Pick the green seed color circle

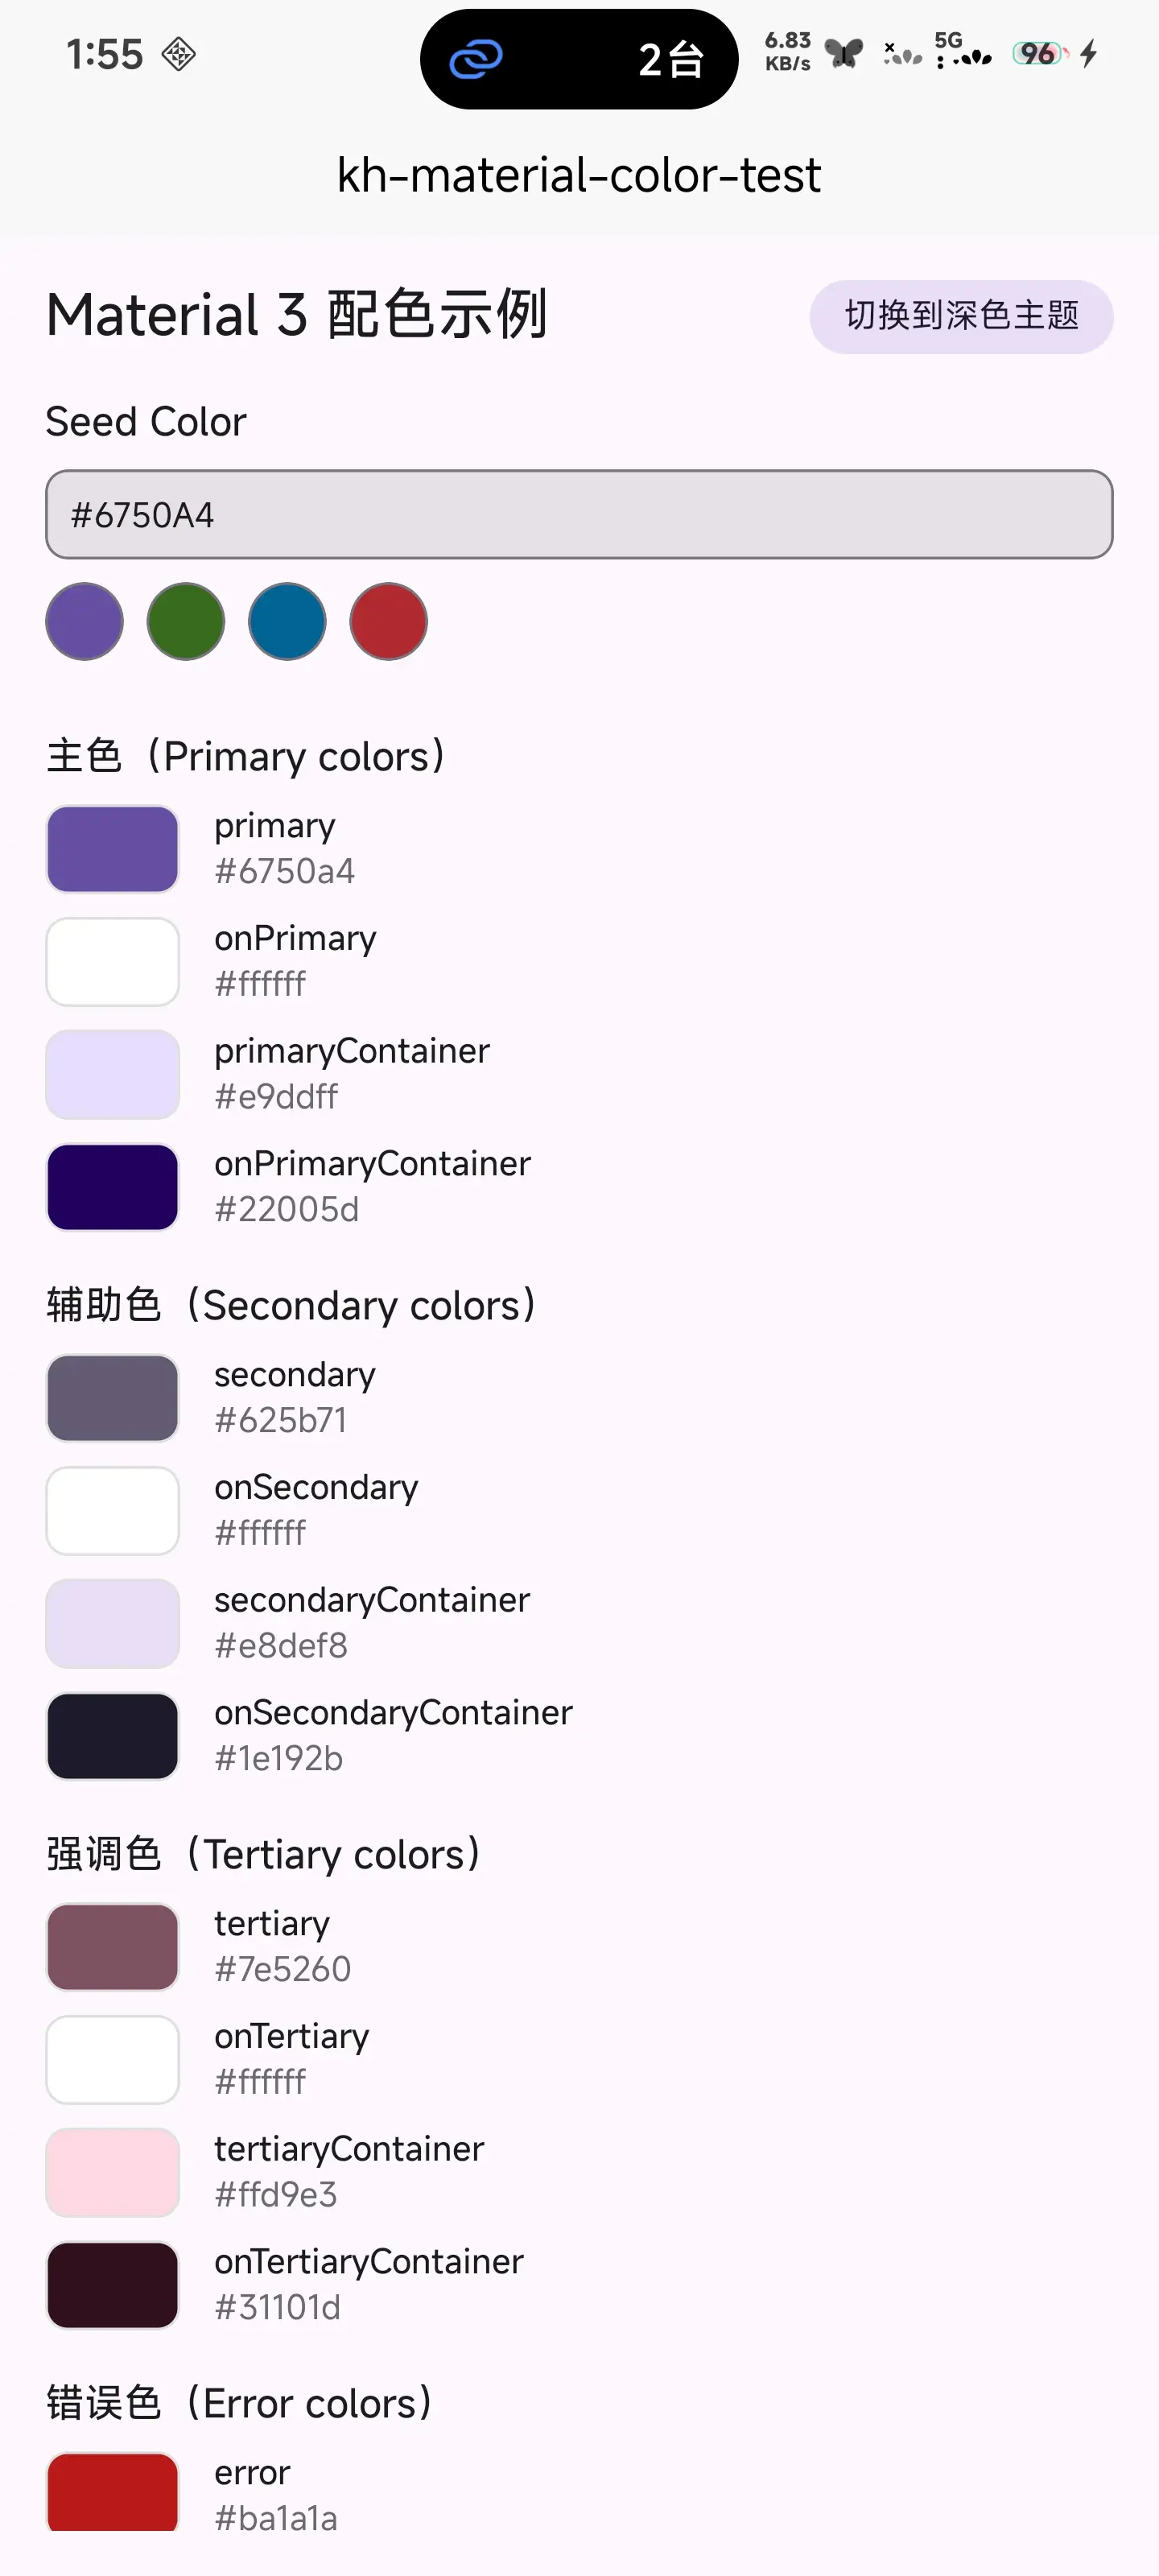[186, 622]
